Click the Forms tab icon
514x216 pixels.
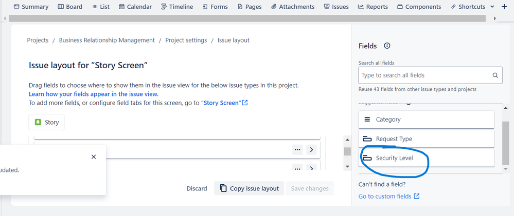click(205, 7)
